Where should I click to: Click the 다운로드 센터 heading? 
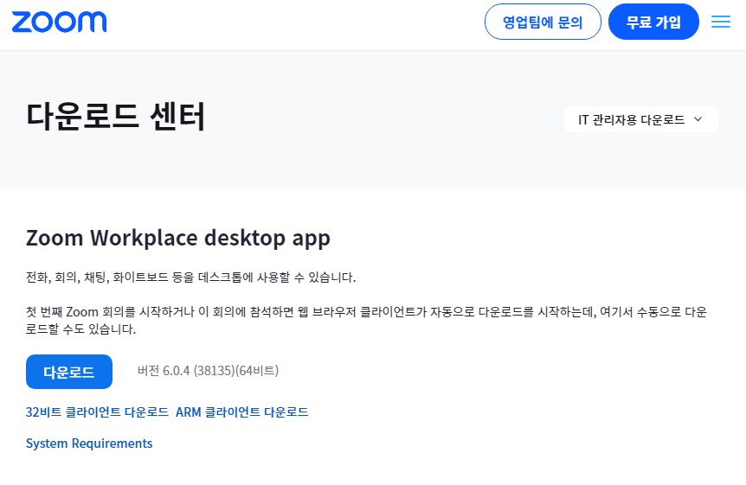tap(116, 116)
